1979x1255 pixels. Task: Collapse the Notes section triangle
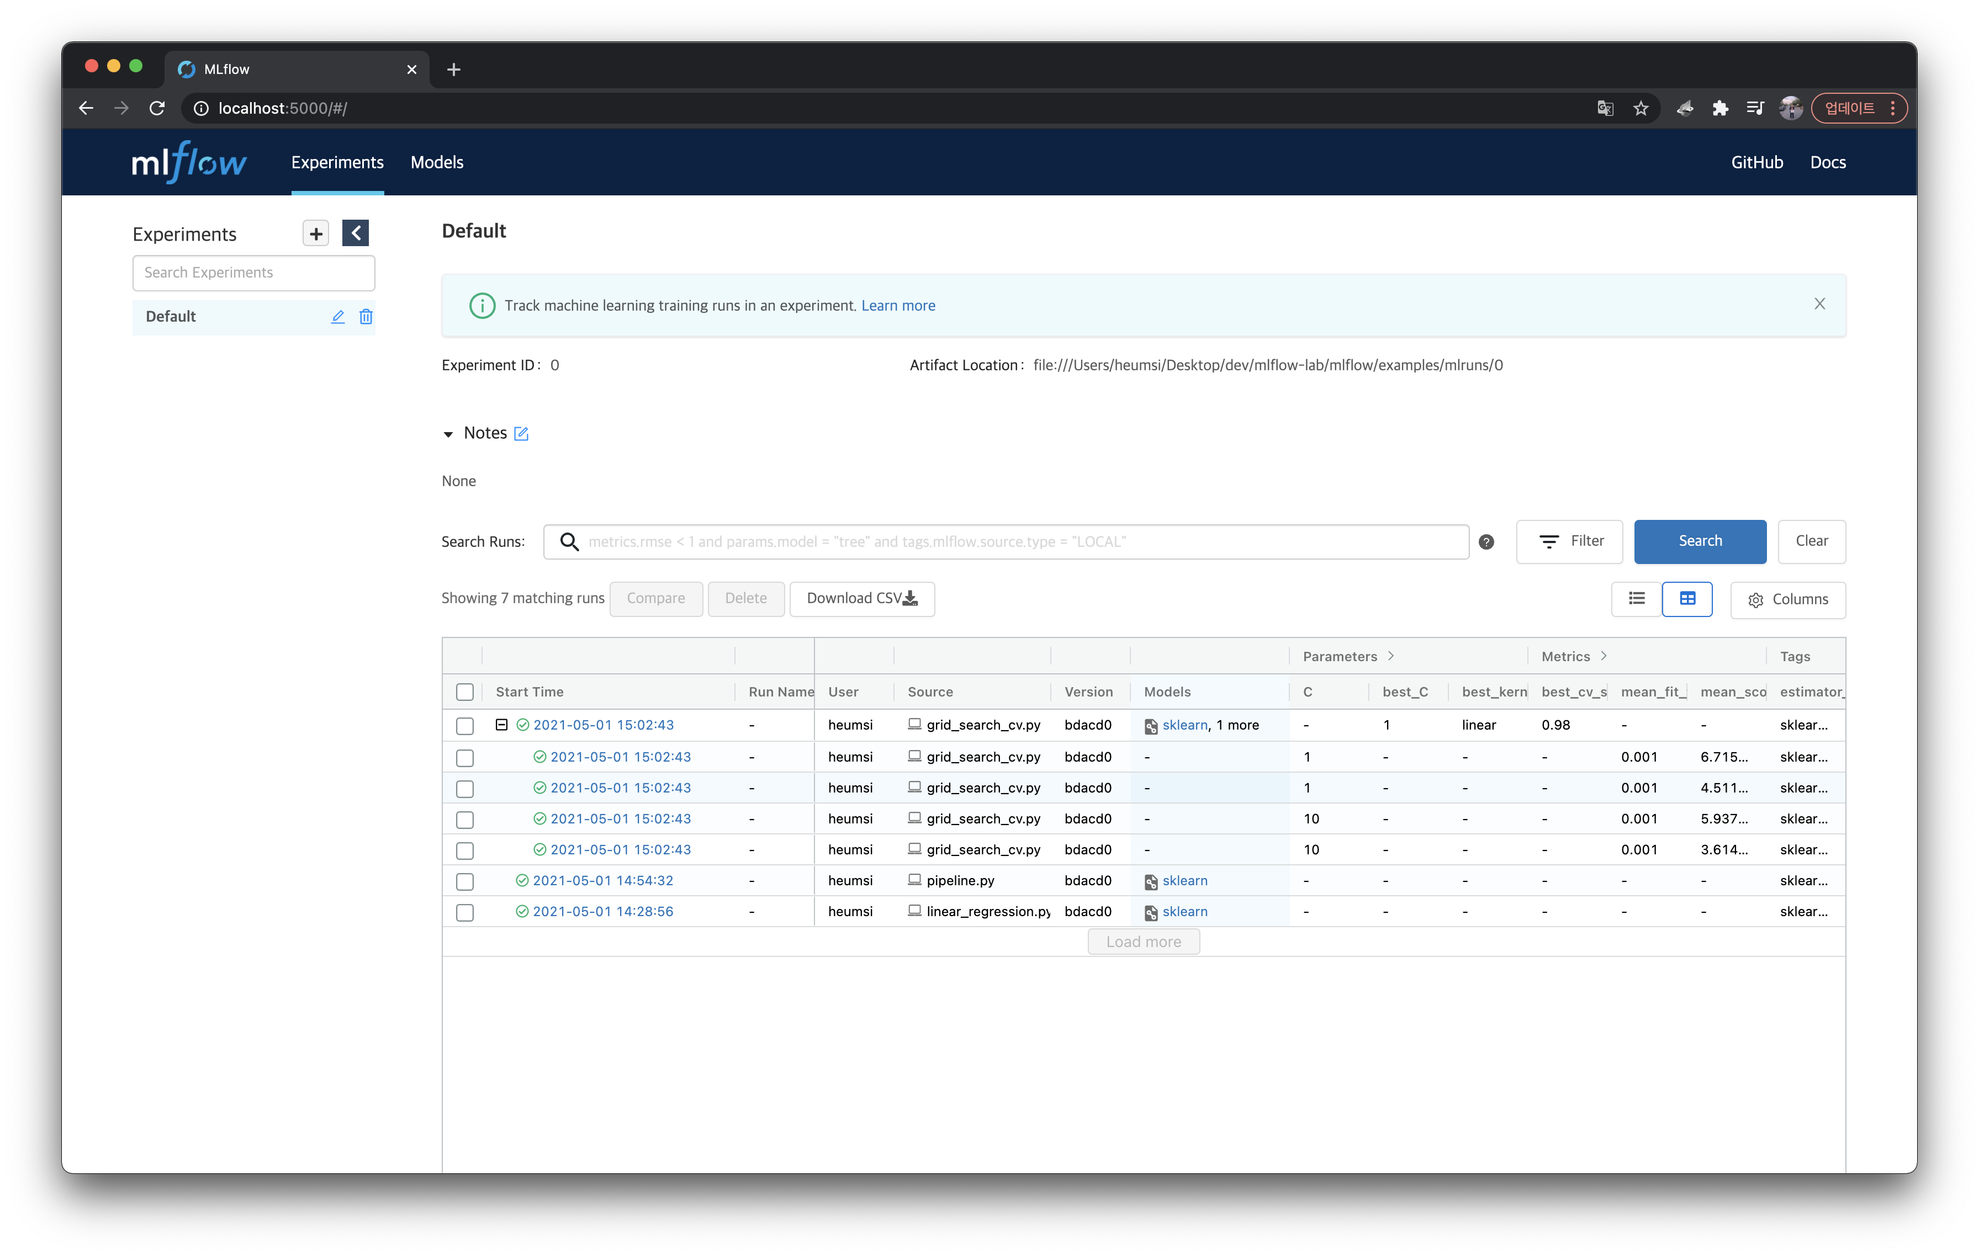448,434
